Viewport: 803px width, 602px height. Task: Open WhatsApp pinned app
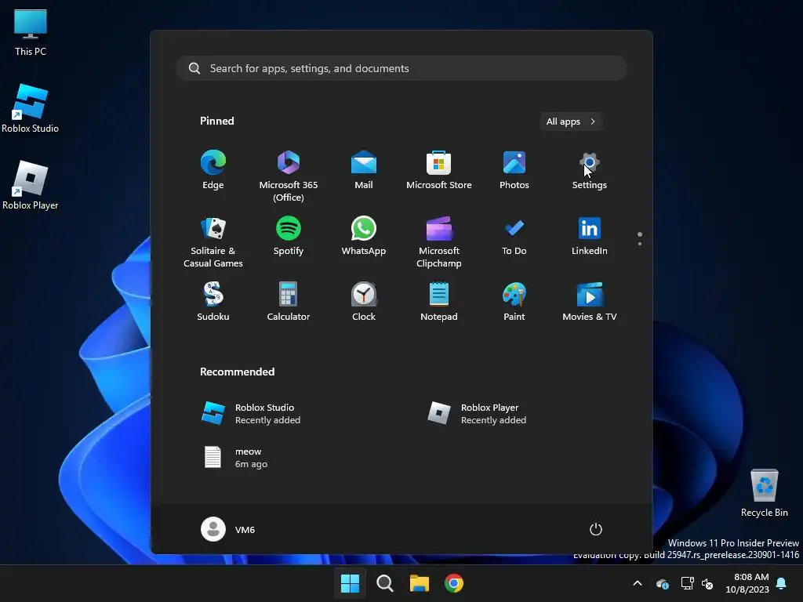[x=364, y=236]
